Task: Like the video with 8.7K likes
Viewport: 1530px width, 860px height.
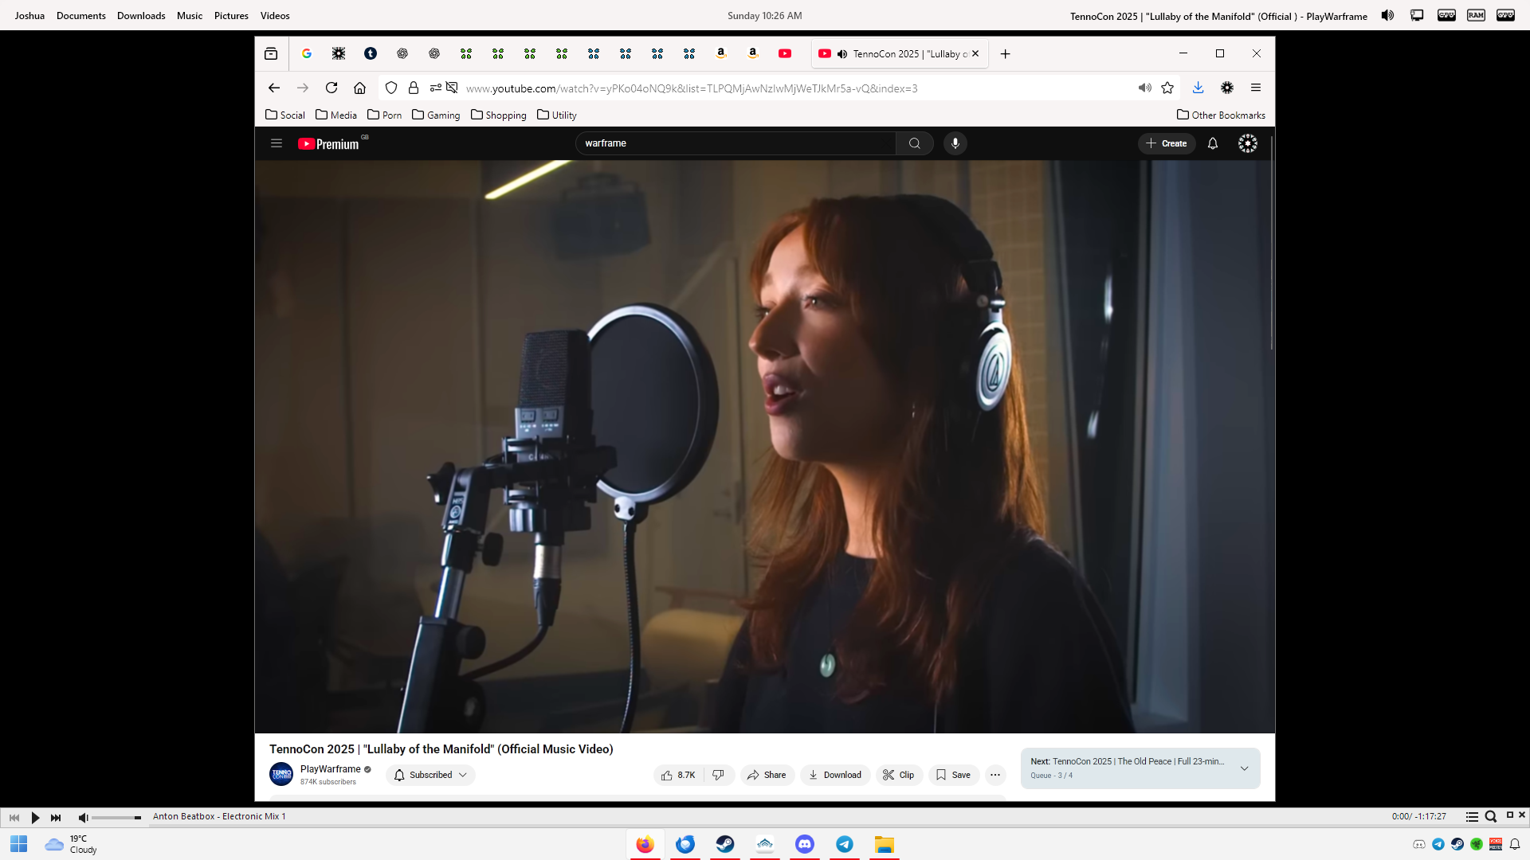Action: pos(678,775)
